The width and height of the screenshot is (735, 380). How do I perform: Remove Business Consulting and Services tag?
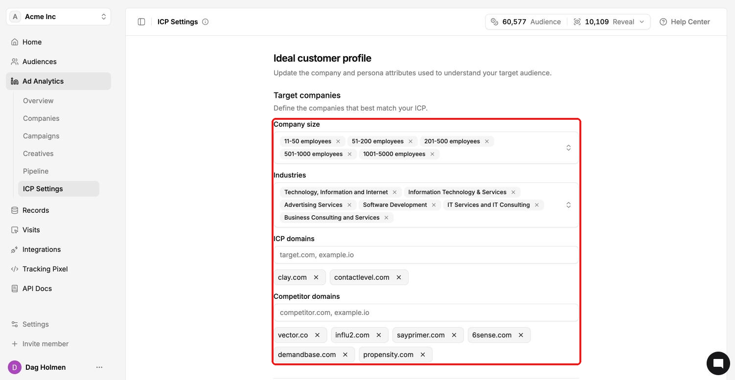coord(386,218)
